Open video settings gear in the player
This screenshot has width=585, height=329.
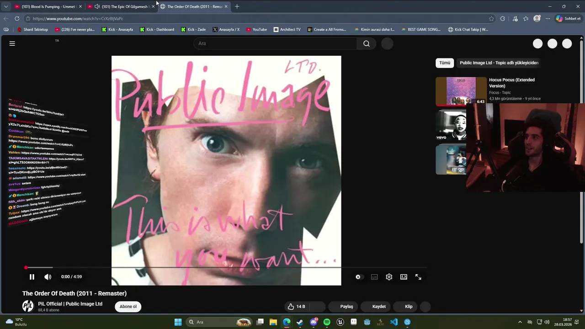[389, 277]
